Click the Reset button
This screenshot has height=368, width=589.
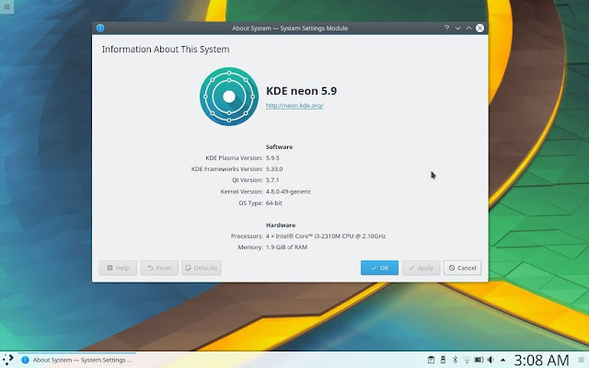pyautogui.click(x=159, y=268)
